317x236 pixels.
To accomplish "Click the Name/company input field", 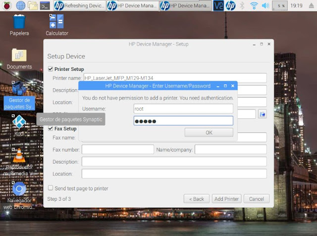I will click(x=230, y=149).
